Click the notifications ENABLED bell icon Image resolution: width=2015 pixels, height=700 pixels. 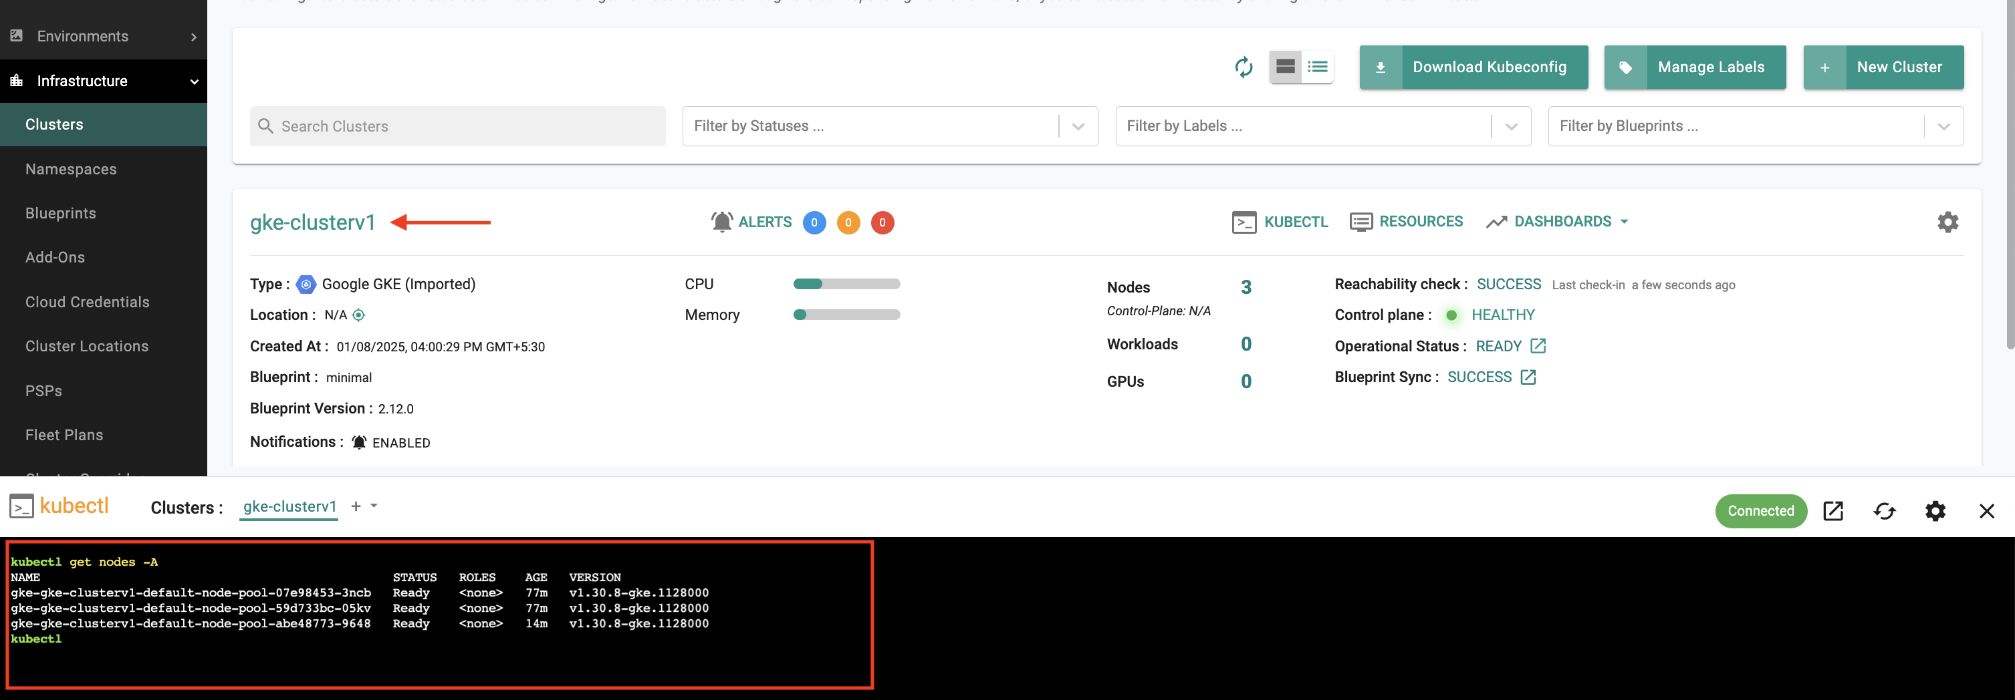pos(359,442)
